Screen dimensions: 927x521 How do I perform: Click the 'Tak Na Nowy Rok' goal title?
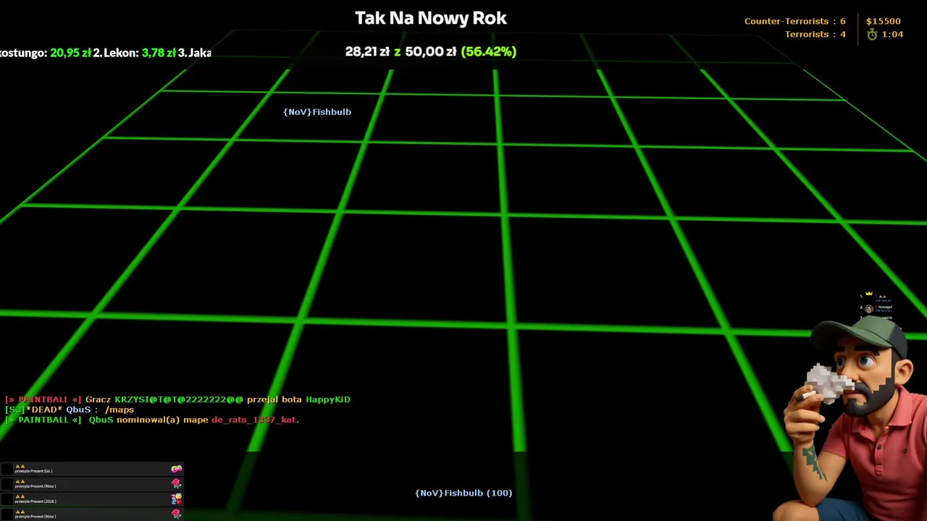(431, 18)
